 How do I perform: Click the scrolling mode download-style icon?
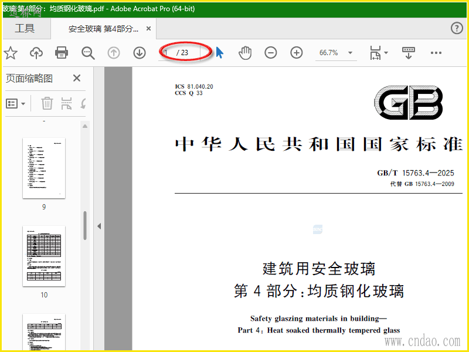[408, 53]
